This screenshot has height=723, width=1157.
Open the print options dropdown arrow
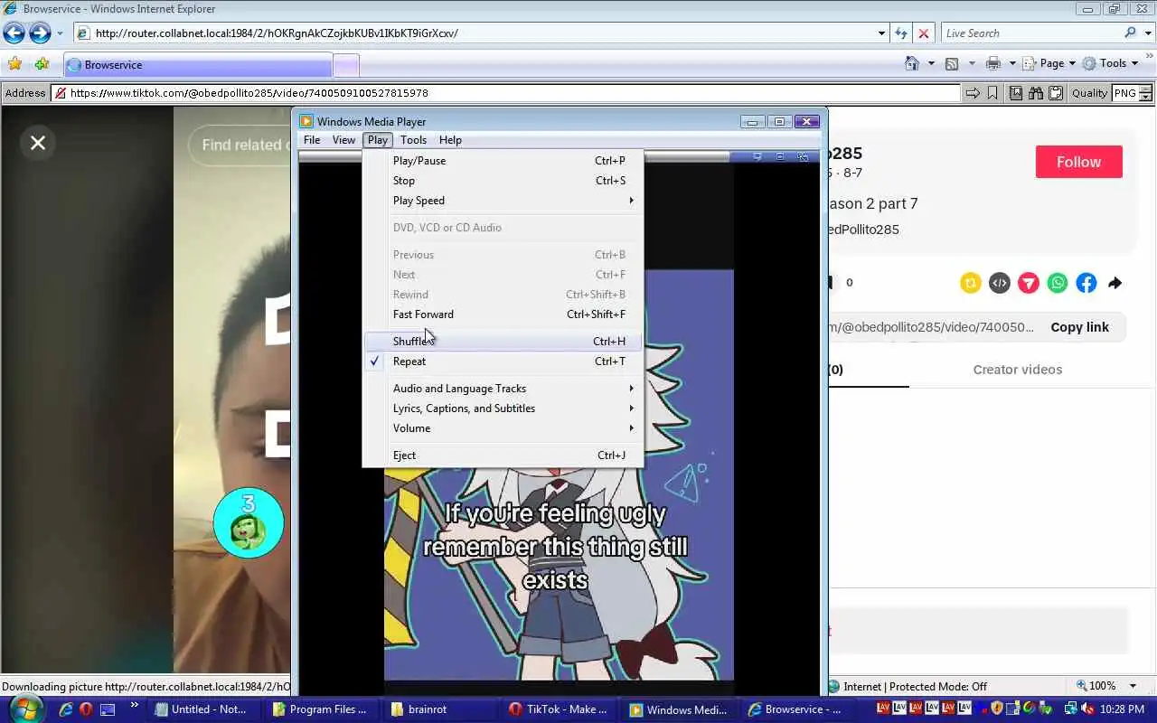pyautogui.click(x=1011, y=64)
